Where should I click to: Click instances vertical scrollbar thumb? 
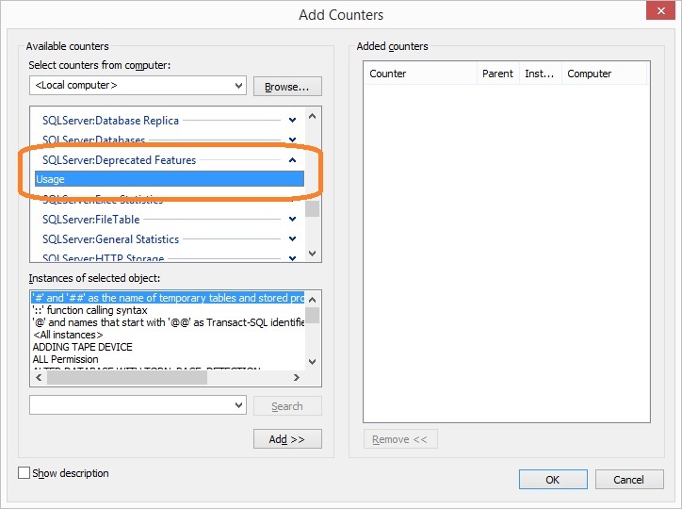tap(312, 315)
